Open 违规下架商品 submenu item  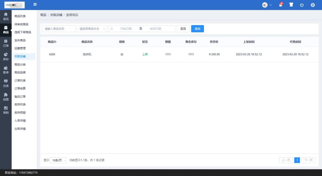click(23, 32)
